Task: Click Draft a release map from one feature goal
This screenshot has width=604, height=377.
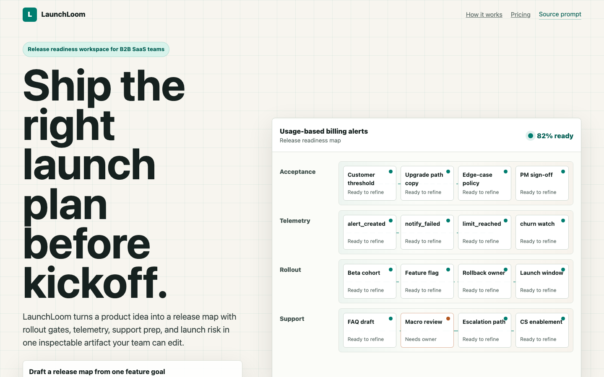Action: (x=97, y=372)
